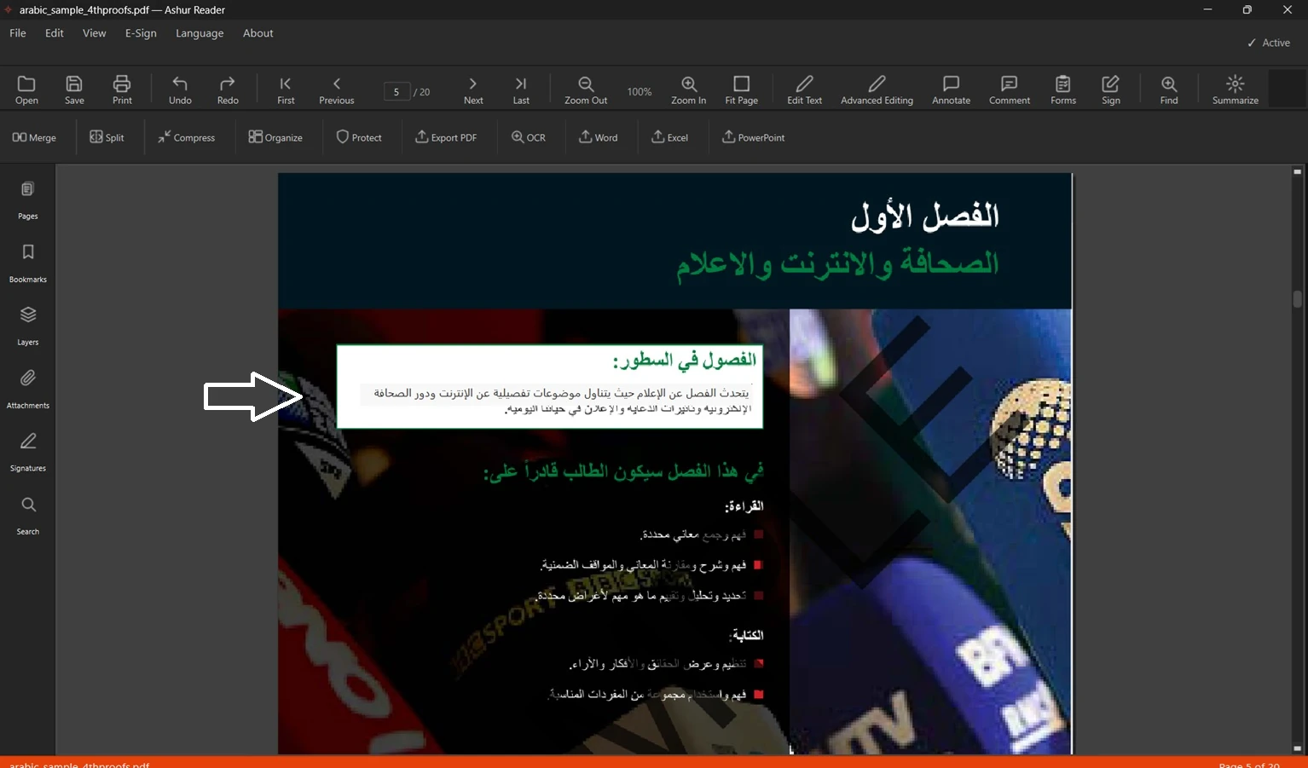Click the scrollbar up arrow

[x=1297, y=172]
